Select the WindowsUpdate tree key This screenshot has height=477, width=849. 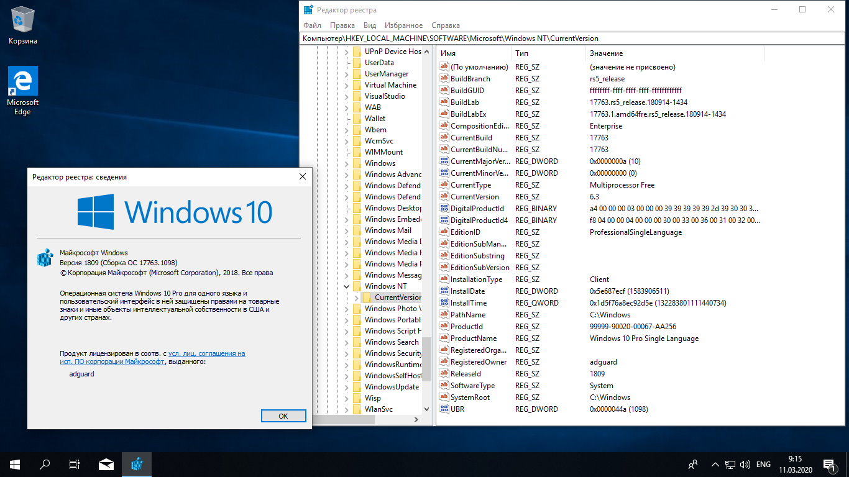[392, 387]
